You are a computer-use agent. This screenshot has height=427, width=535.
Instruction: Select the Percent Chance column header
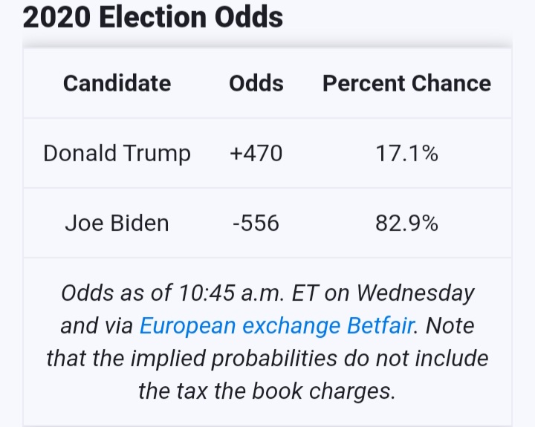click(406, 83)
